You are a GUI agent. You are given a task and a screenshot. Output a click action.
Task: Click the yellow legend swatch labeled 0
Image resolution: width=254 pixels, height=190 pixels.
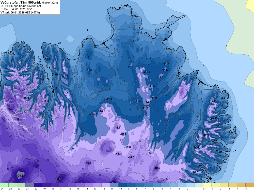point(207,185)
